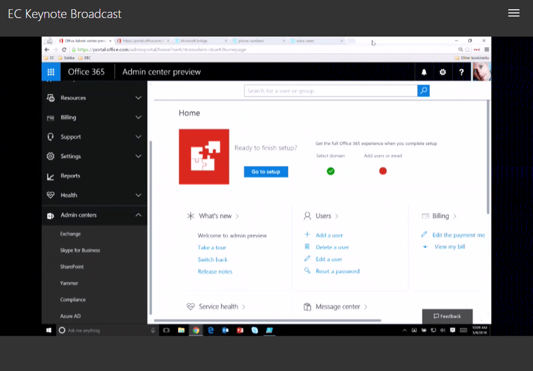Open the hamburger menu of EC Keynote Broadcast
Viewport: 533px width, 371px height.
click(x=513, y=14)
